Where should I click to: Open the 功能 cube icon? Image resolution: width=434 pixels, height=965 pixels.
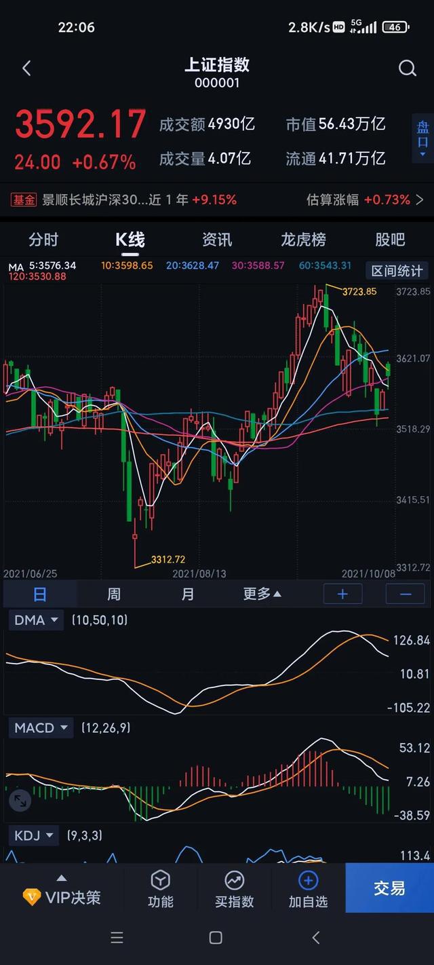pos(160,881)
